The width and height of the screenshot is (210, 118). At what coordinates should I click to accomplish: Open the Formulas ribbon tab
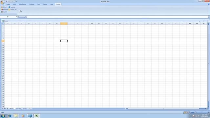[x=31, y=4]
